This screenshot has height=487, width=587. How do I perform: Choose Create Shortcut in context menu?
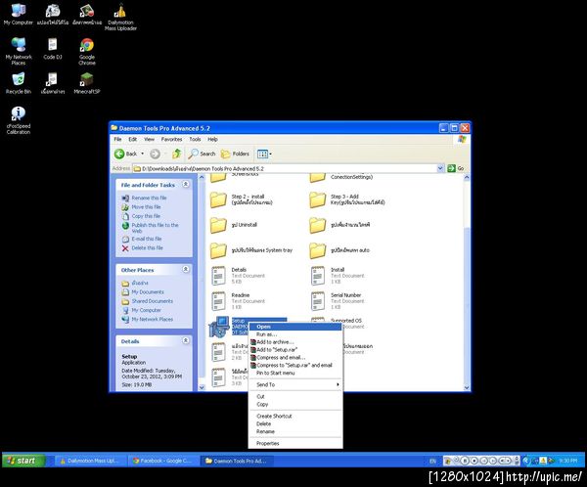pyautogui.click(x=295, y=417)
